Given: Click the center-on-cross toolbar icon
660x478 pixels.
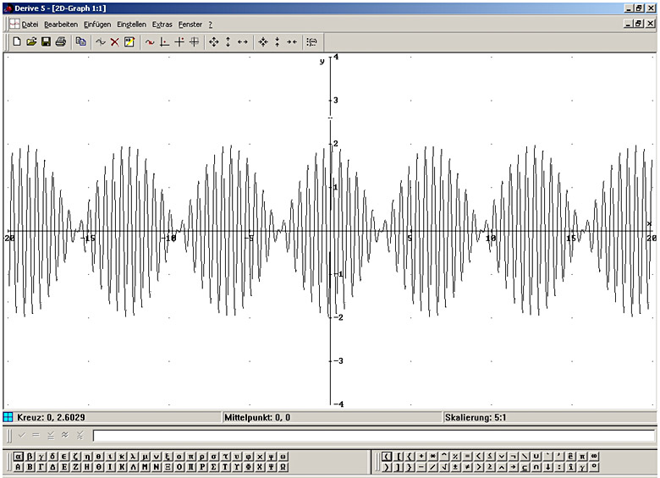Looking at the screenshot, I should click(x=179, y=41).
